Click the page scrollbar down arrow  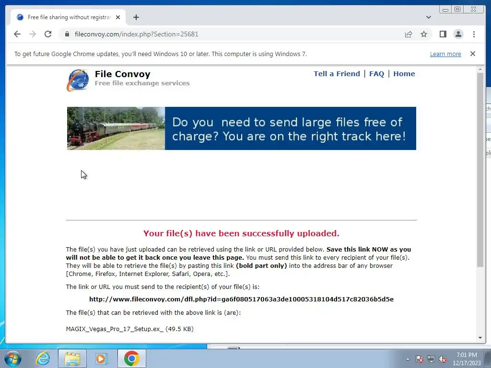point(480,338)
